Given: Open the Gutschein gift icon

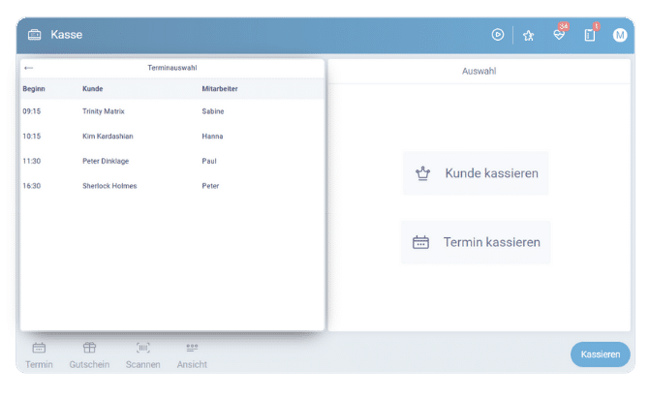Looking at the screenshot, I should coord(89,349).
